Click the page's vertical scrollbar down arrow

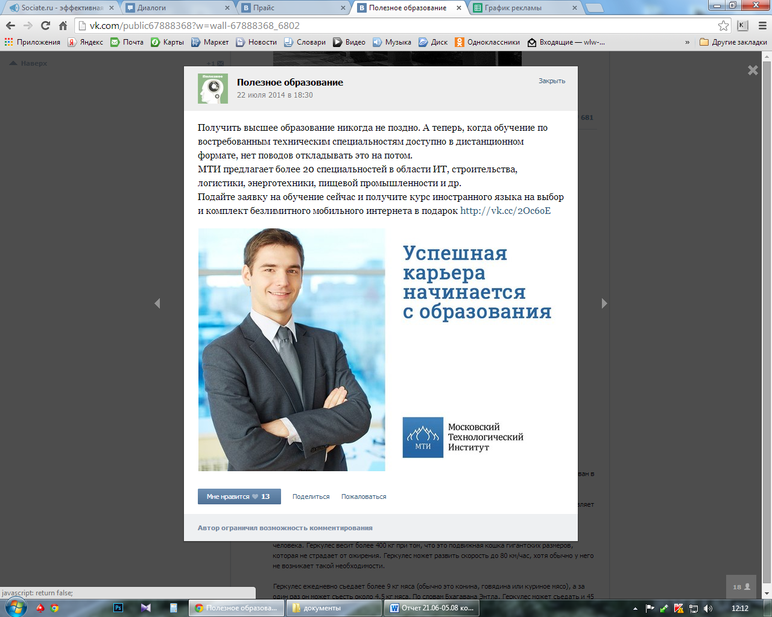pyautogui.click(x=767, y=594)
